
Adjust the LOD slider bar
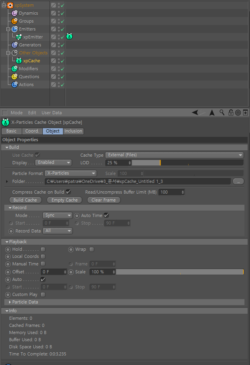click(188, 163)
